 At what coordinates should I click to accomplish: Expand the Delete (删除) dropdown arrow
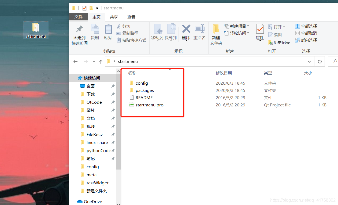point(186,41)
